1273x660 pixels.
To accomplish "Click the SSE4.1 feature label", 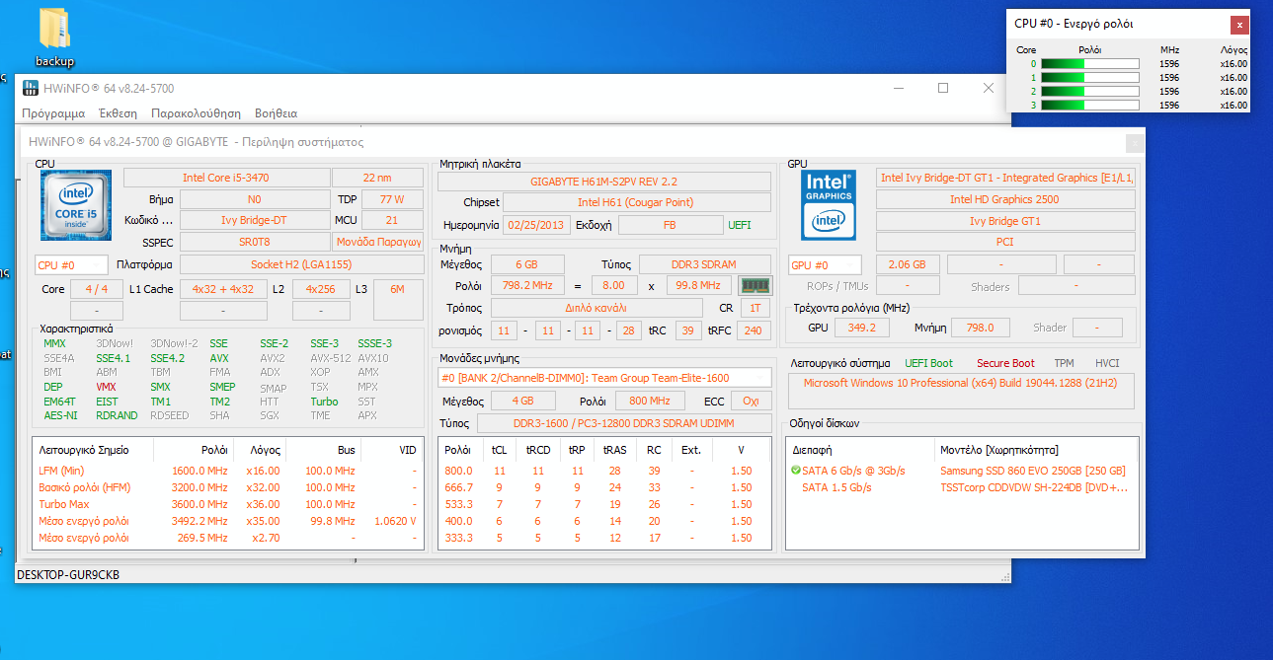I will point(113,358).
